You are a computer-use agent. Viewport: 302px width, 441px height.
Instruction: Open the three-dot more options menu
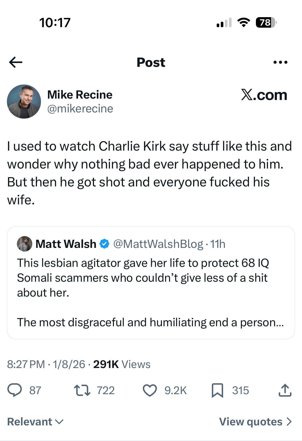point(280,62)
